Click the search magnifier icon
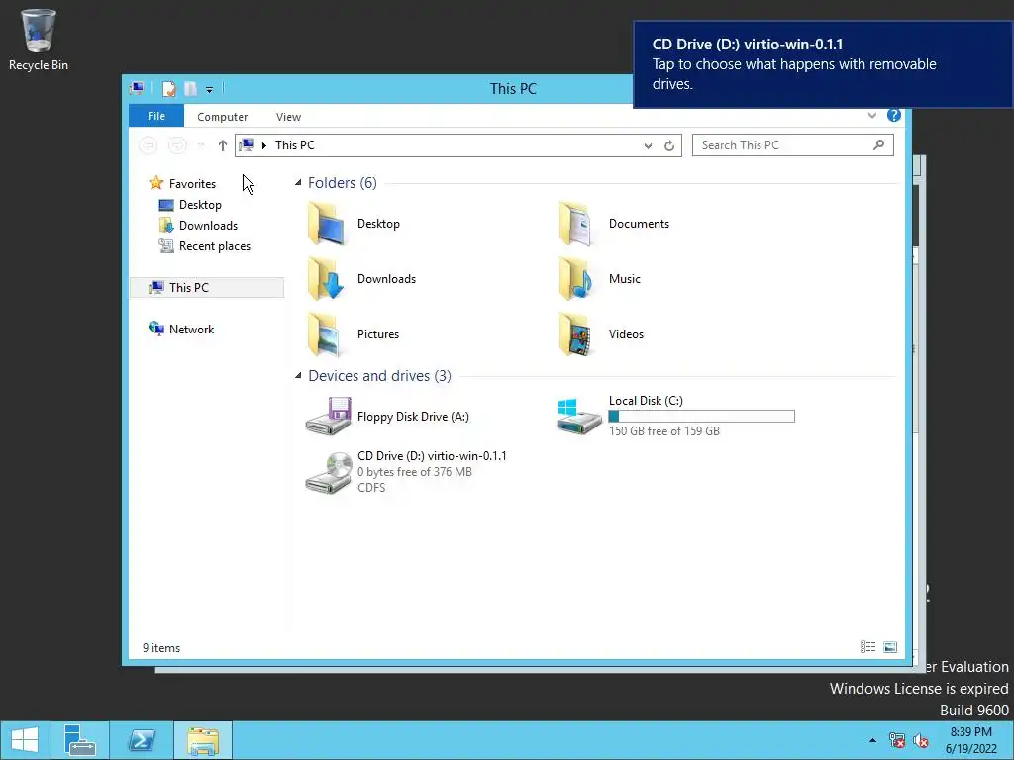The image size is (1014, 760). click(x=878, y=145)
